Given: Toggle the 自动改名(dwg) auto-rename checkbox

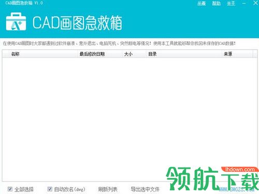Looking at the screenshot, I should 50,189.
